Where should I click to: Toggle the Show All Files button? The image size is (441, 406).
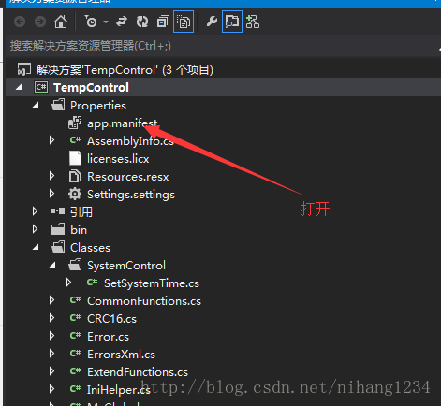[184, 22]
